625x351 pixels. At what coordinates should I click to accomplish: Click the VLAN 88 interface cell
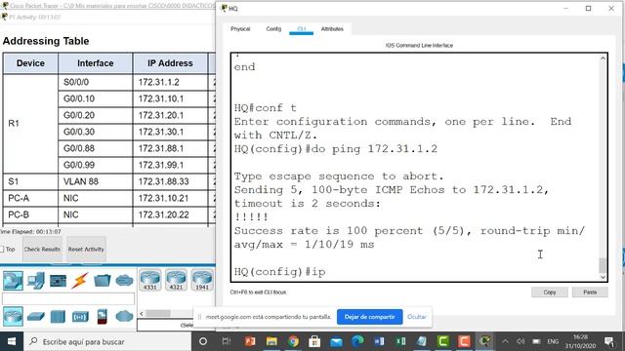pyautogui.click(x=96, y=181)
